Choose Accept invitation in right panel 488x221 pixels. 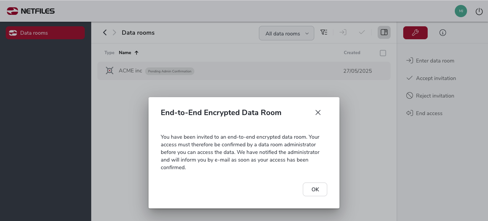[431, 78]
